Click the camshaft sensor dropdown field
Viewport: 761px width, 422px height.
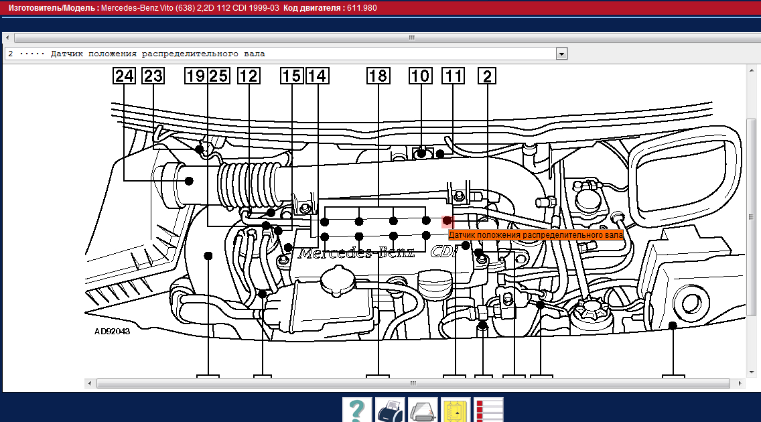(x=281, y=54)
